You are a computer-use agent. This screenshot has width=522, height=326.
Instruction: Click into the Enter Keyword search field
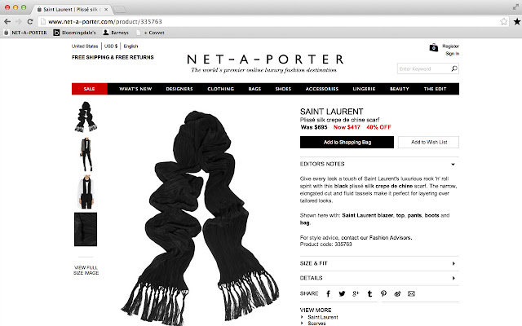click(424, 68)
